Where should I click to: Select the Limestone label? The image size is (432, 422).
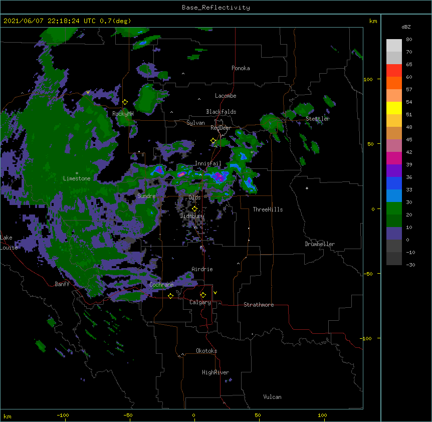tap(77, 178)
